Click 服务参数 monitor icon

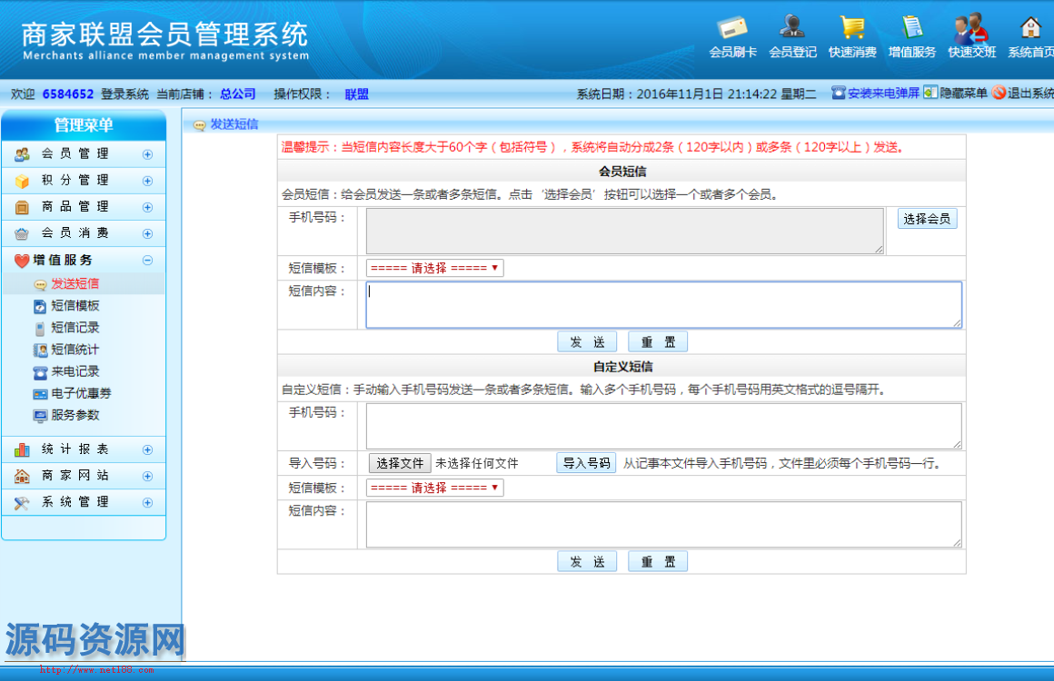[x=40, y=416]
